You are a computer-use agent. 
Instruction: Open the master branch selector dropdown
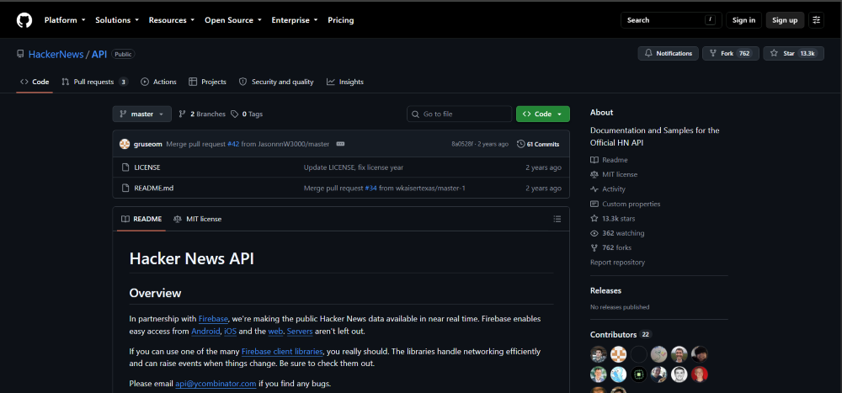point(141,114)
